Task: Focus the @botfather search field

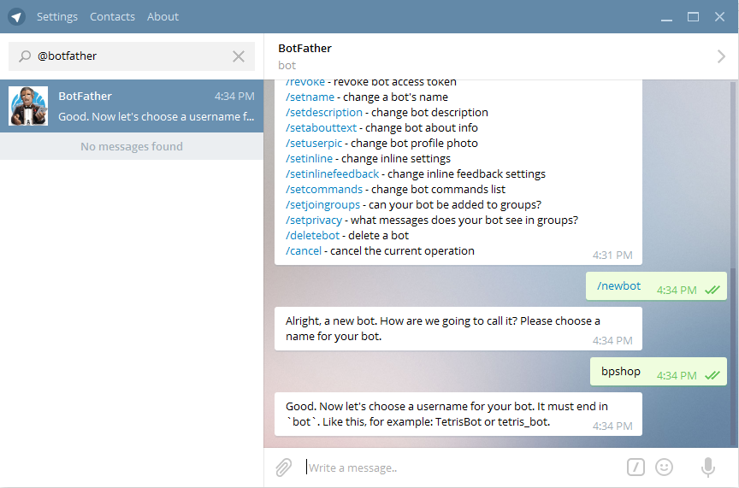Action: pyautogui.click(x=132, y=56)
